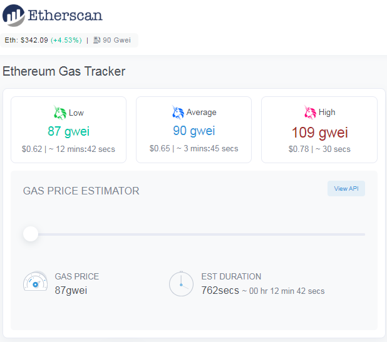Click the pink High unicorn icon
The image size is (387, 342).
310,112
